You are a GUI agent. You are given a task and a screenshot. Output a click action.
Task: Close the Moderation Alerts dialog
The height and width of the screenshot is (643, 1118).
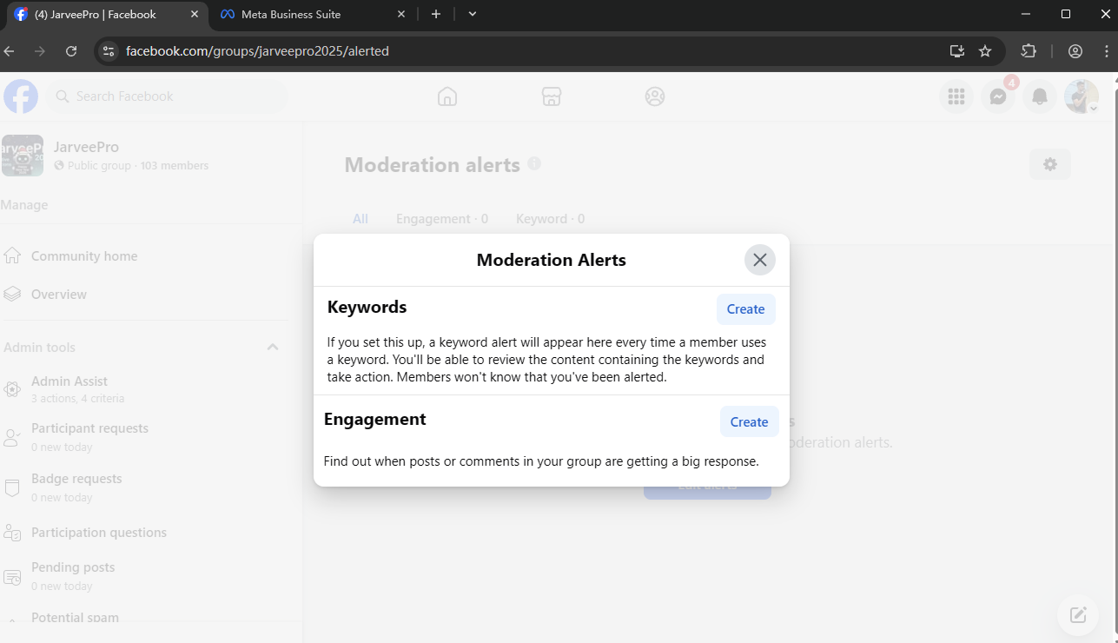[x=759, y=260]
